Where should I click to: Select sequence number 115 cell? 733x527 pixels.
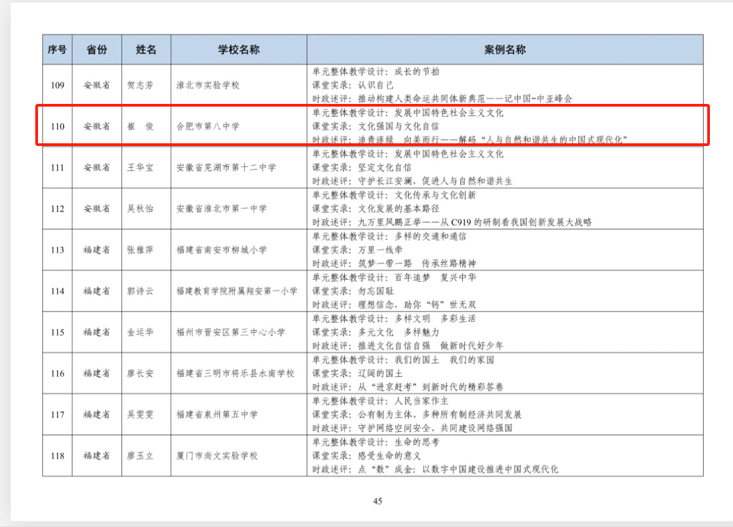58,332
